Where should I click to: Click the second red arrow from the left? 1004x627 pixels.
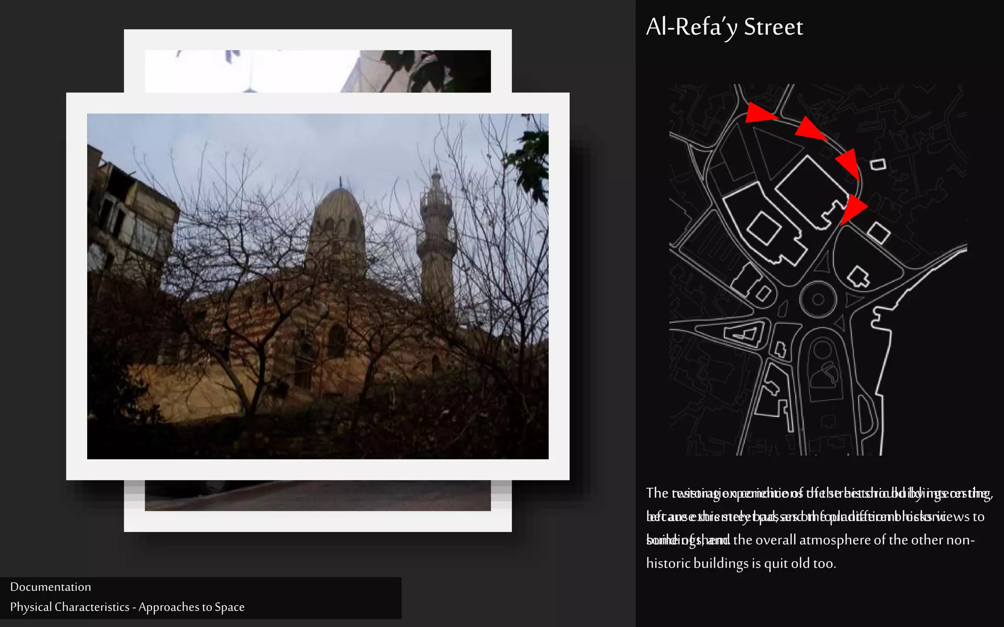tap(809, 129)
